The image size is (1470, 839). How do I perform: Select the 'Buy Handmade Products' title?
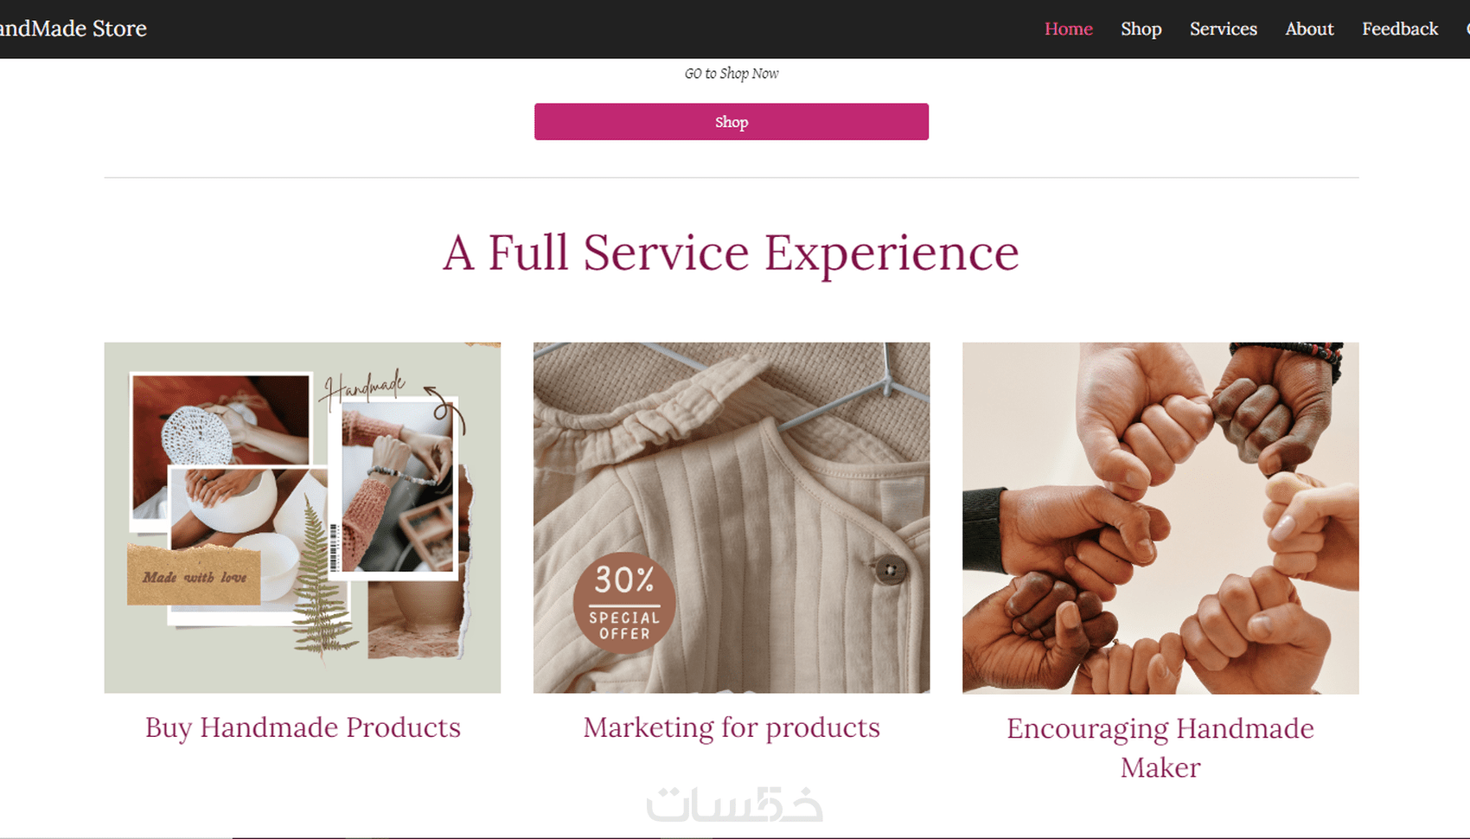pos(303,727)
